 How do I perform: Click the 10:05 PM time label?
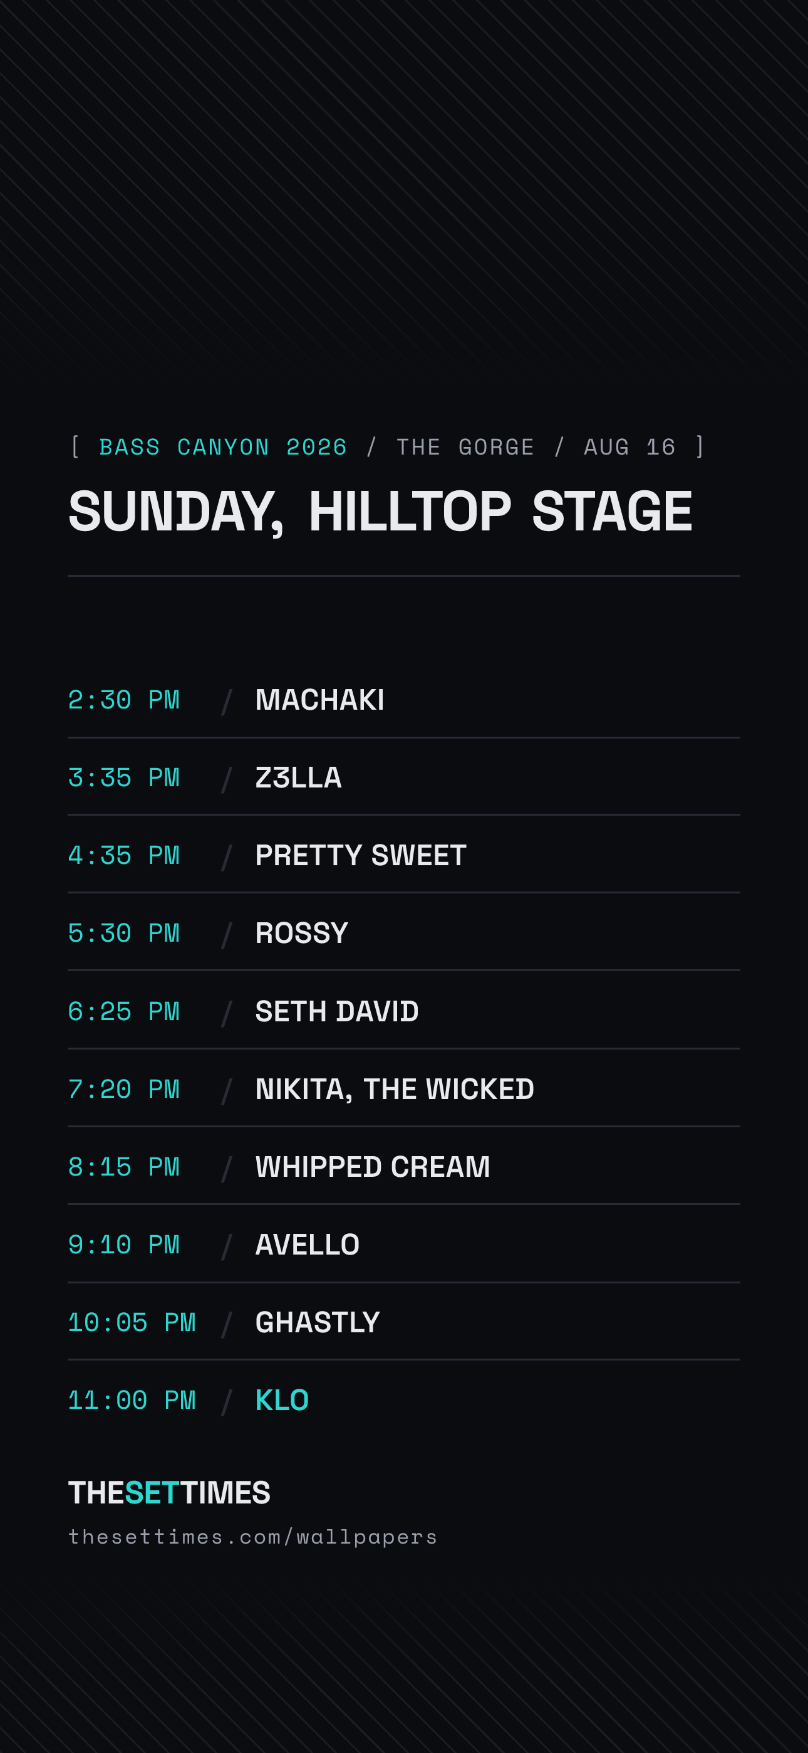coord(132,1323)
